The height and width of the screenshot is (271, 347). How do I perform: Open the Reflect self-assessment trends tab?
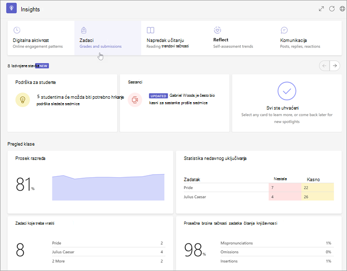pos(241,38)
